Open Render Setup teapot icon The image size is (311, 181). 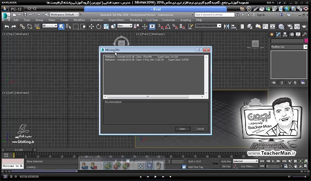(x=290, y=26)
